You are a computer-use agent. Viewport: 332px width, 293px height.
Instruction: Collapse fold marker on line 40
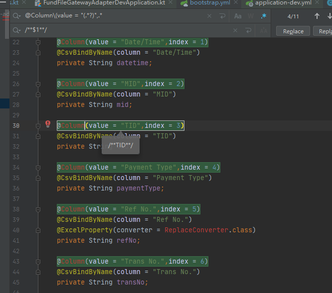(38, 230)
